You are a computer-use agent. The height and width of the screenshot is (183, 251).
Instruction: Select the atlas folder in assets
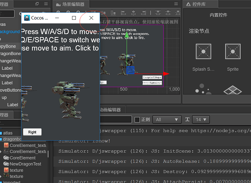[8, 133]
